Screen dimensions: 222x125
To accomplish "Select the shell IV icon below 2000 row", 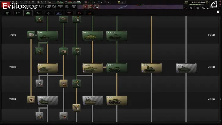I will [76, 83].
